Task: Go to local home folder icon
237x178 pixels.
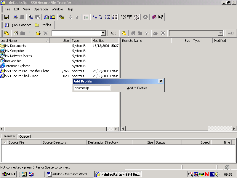Action: [16, 33]
